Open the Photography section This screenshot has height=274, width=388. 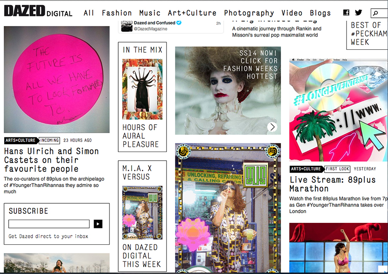click(x=249, y=13)
